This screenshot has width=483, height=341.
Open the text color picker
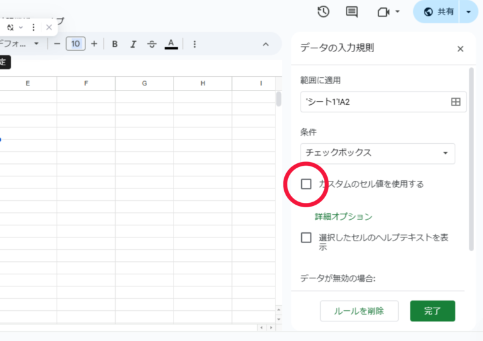tap(170, 44)
